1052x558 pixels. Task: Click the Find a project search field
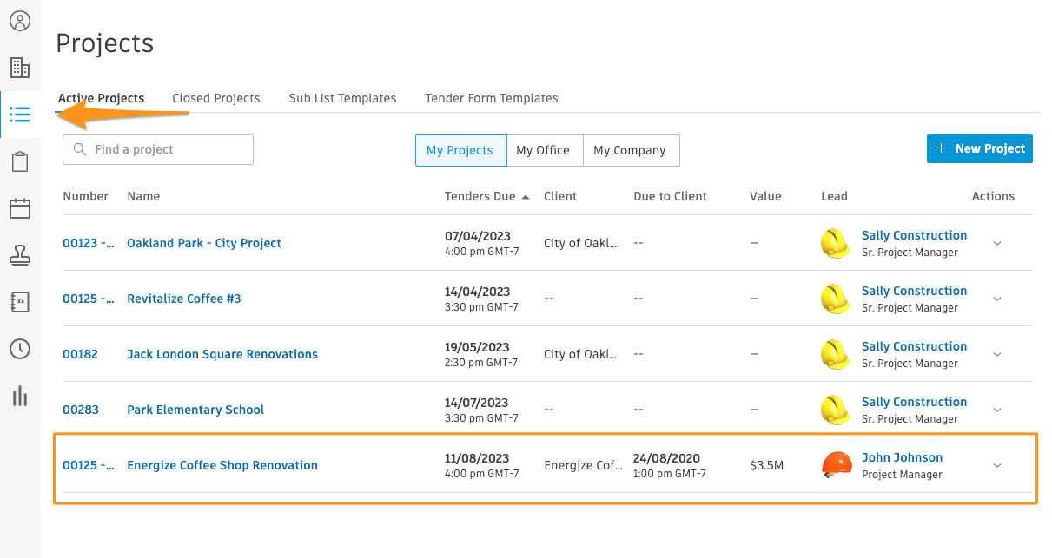coord(158,149)
